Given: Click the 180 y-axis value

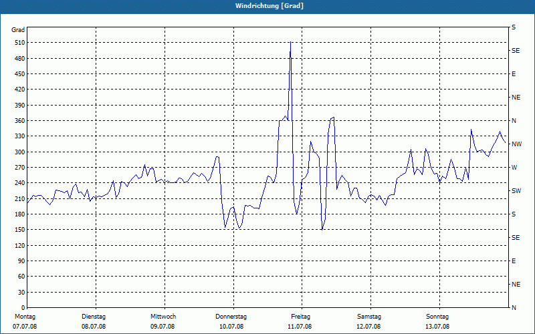Looking at the screenshot, I should click(20, 214).
